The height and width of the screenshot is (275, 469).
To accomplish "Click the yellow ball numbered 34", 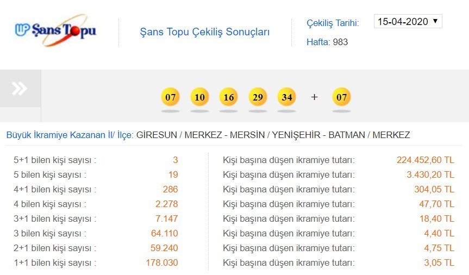I will point(286,97).
